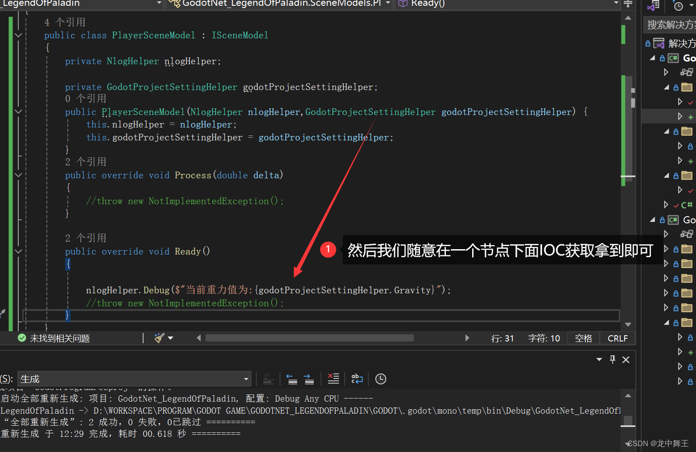Click the Ready method name in code
Image resolution: width=696 pixels, height=452 pixels.
tap(188, 251)
